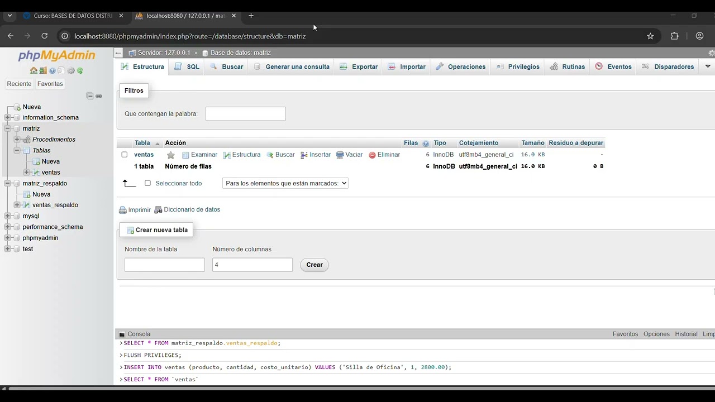Toggle the link-with-main-panel chain icon
Viewport: 715px width, 402px height.
pos(99,96)
